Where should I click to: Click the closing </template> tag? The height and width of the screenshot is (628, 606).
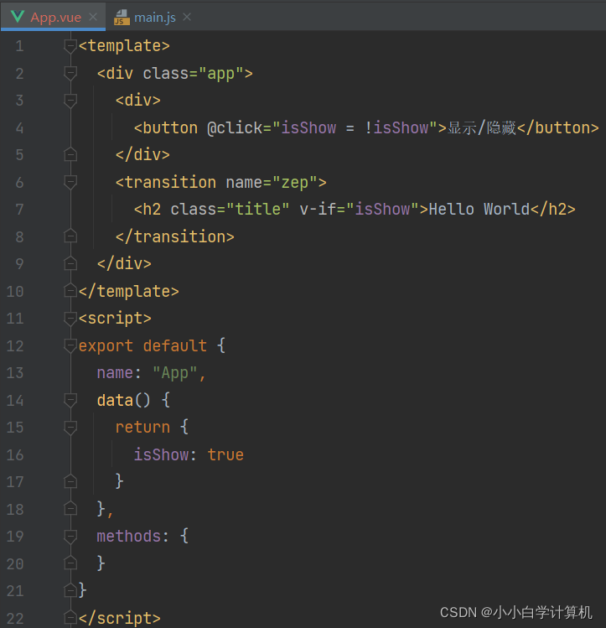128,291
